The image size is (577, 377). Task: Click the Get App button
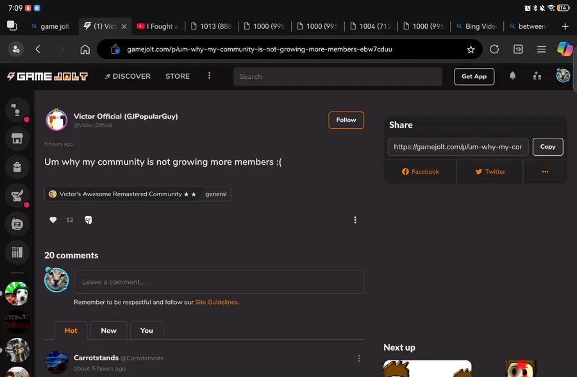(474, 76)
